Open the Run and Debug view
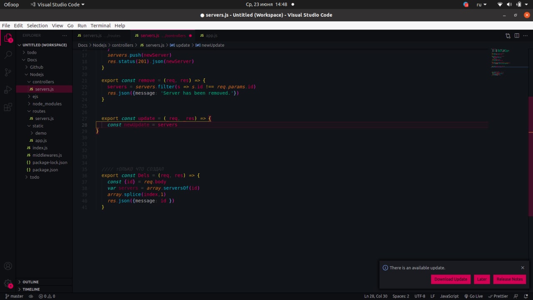533x300 pixels. (x=8, y=90)
